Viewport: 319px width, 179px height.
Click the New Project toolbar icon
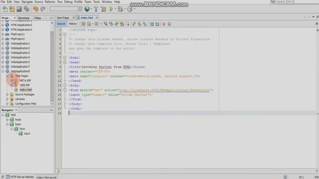pos(12,9)
